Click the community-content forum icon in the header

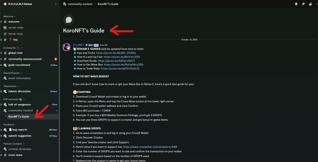point(65,4)
